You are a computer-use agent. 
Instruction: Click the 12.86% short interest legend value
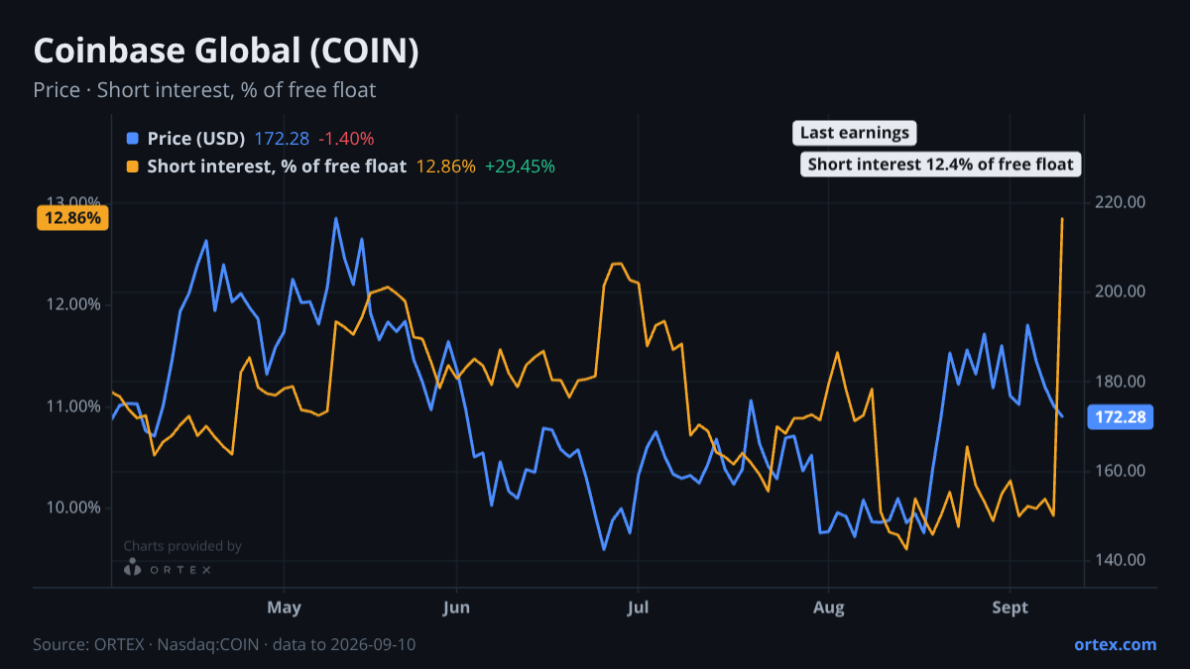446,167
